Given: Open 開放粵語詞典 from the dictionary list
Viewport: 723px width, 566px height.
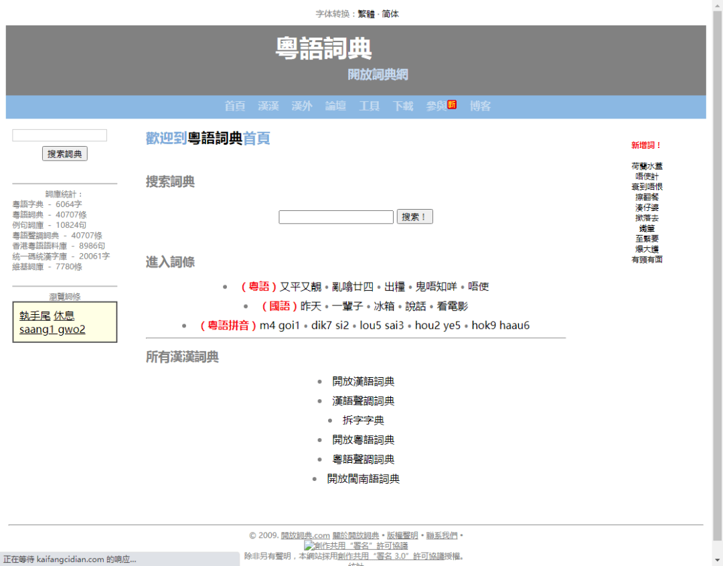Looking at the screenshot, I should pyautogui.click(x=364, y=440).
